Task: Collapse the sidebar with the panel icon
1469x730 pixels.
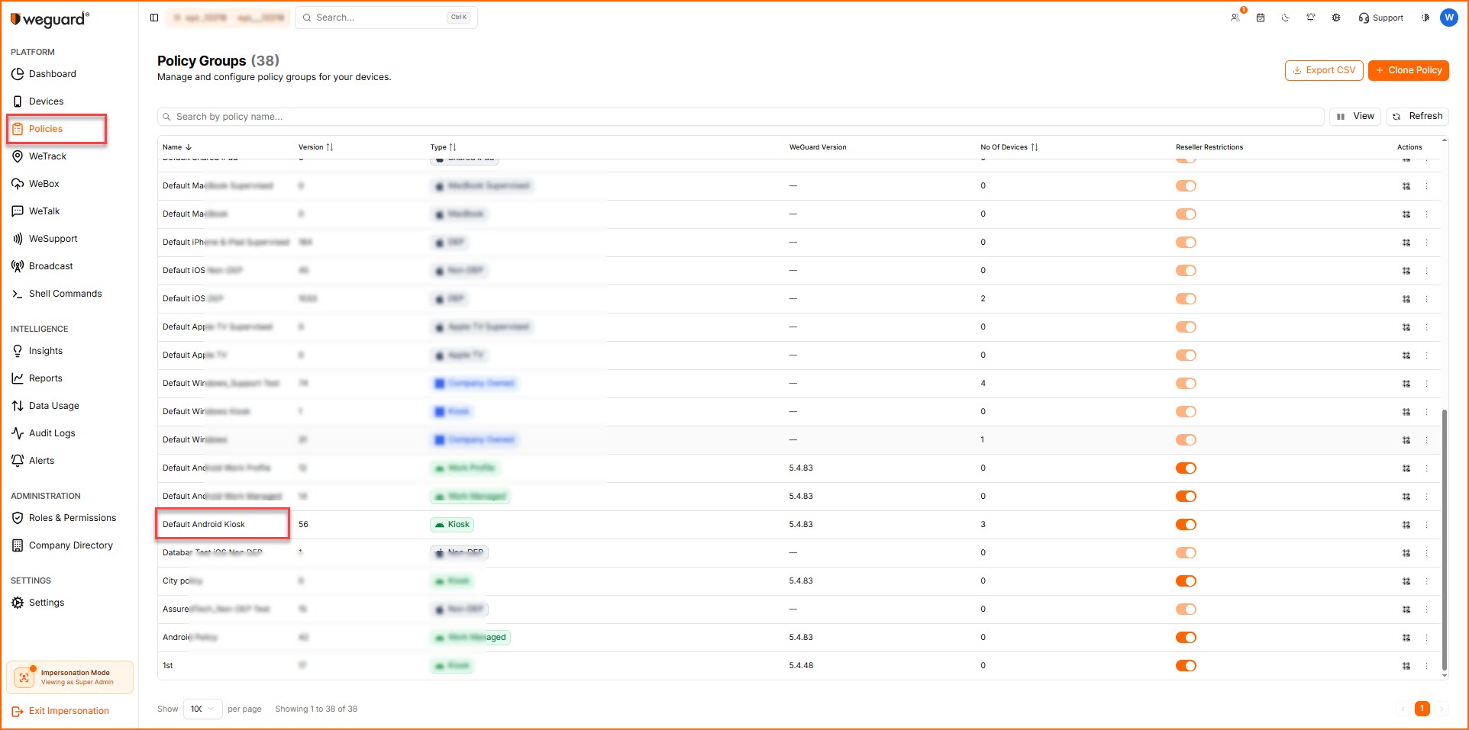Action: 154,18
